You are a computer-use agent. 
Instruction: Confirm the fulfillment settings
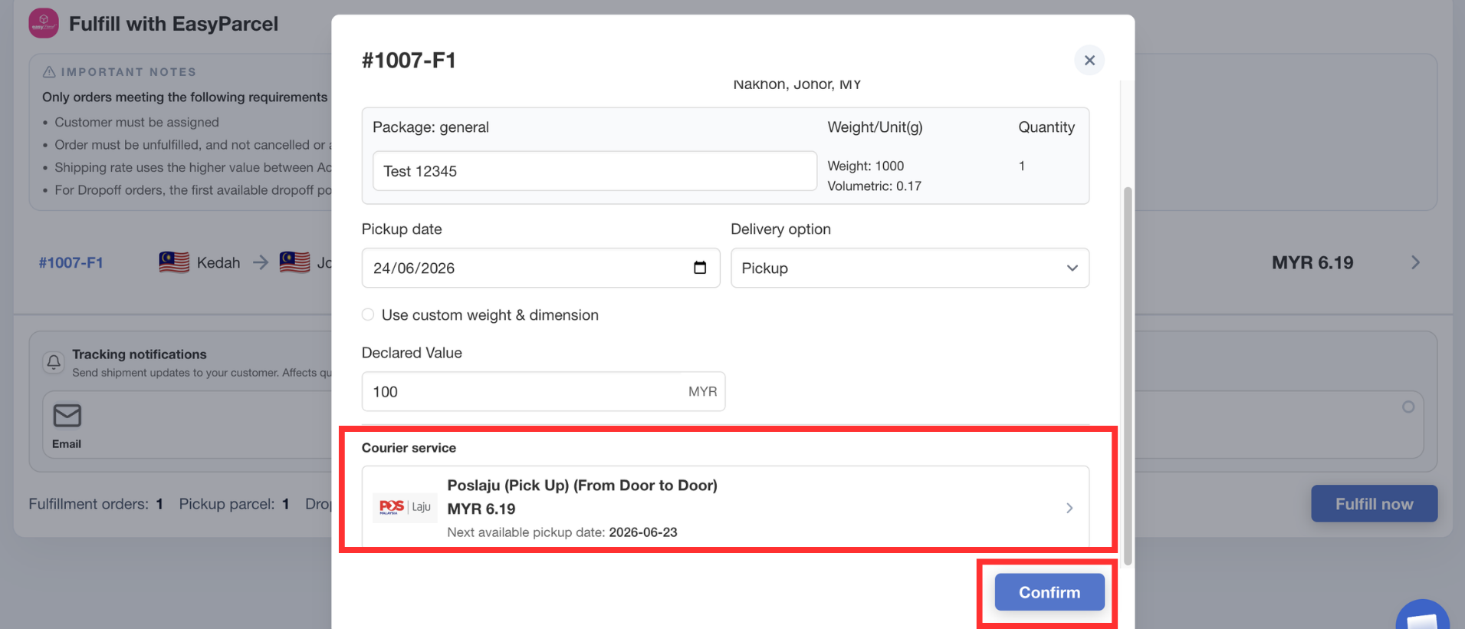(1049, 592)
